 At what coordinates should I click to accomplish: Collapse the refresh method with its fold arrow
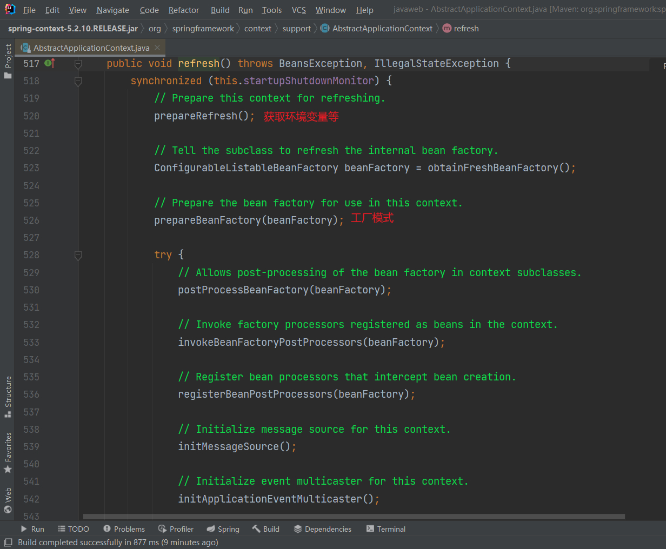78,64
